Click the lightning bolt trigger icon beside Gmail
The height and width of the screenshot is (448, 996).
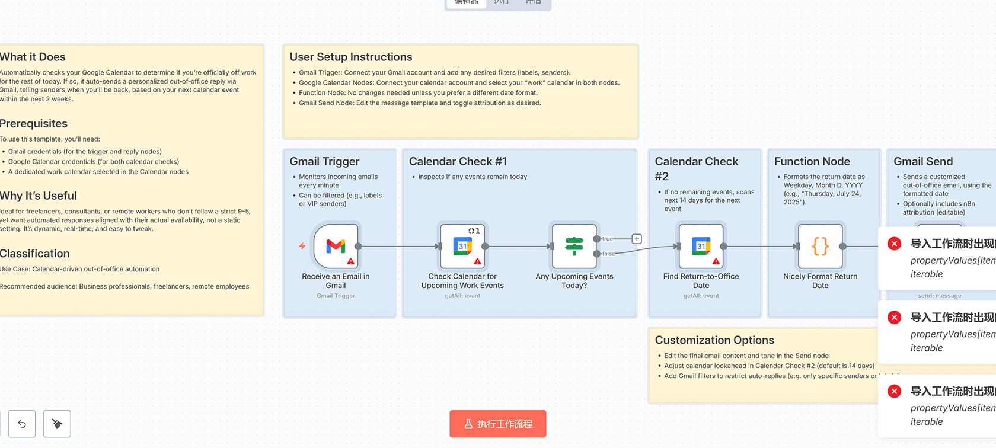pyautogui.click(x=302, y=246)
